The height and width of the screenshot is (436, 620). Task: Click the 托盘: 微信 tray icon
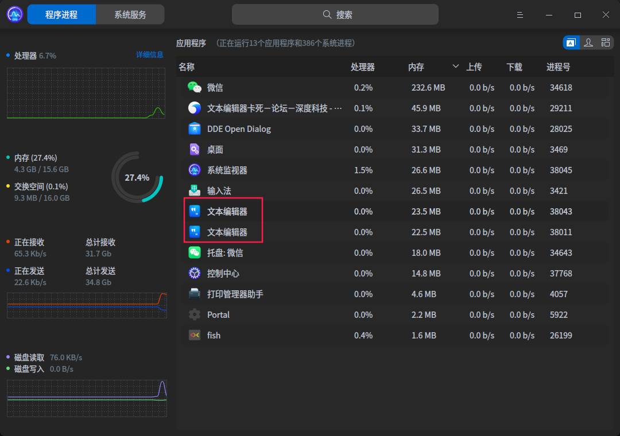click(194, 252)
